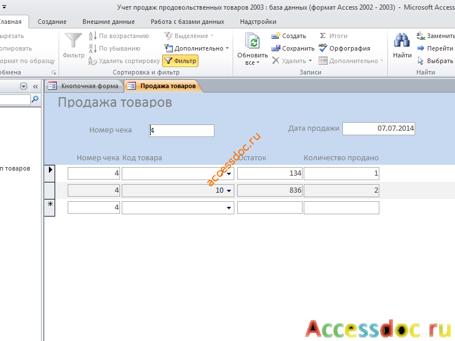Click Номер чека cell in first row
This screenshot has width=455, height=341.
pos(94,173)
